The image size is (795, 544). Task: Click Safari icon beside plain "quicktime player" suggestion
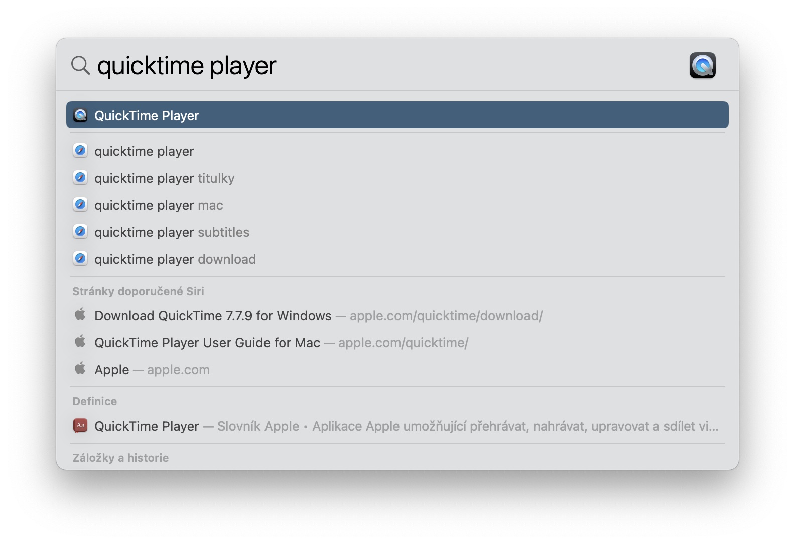[80, 151]
